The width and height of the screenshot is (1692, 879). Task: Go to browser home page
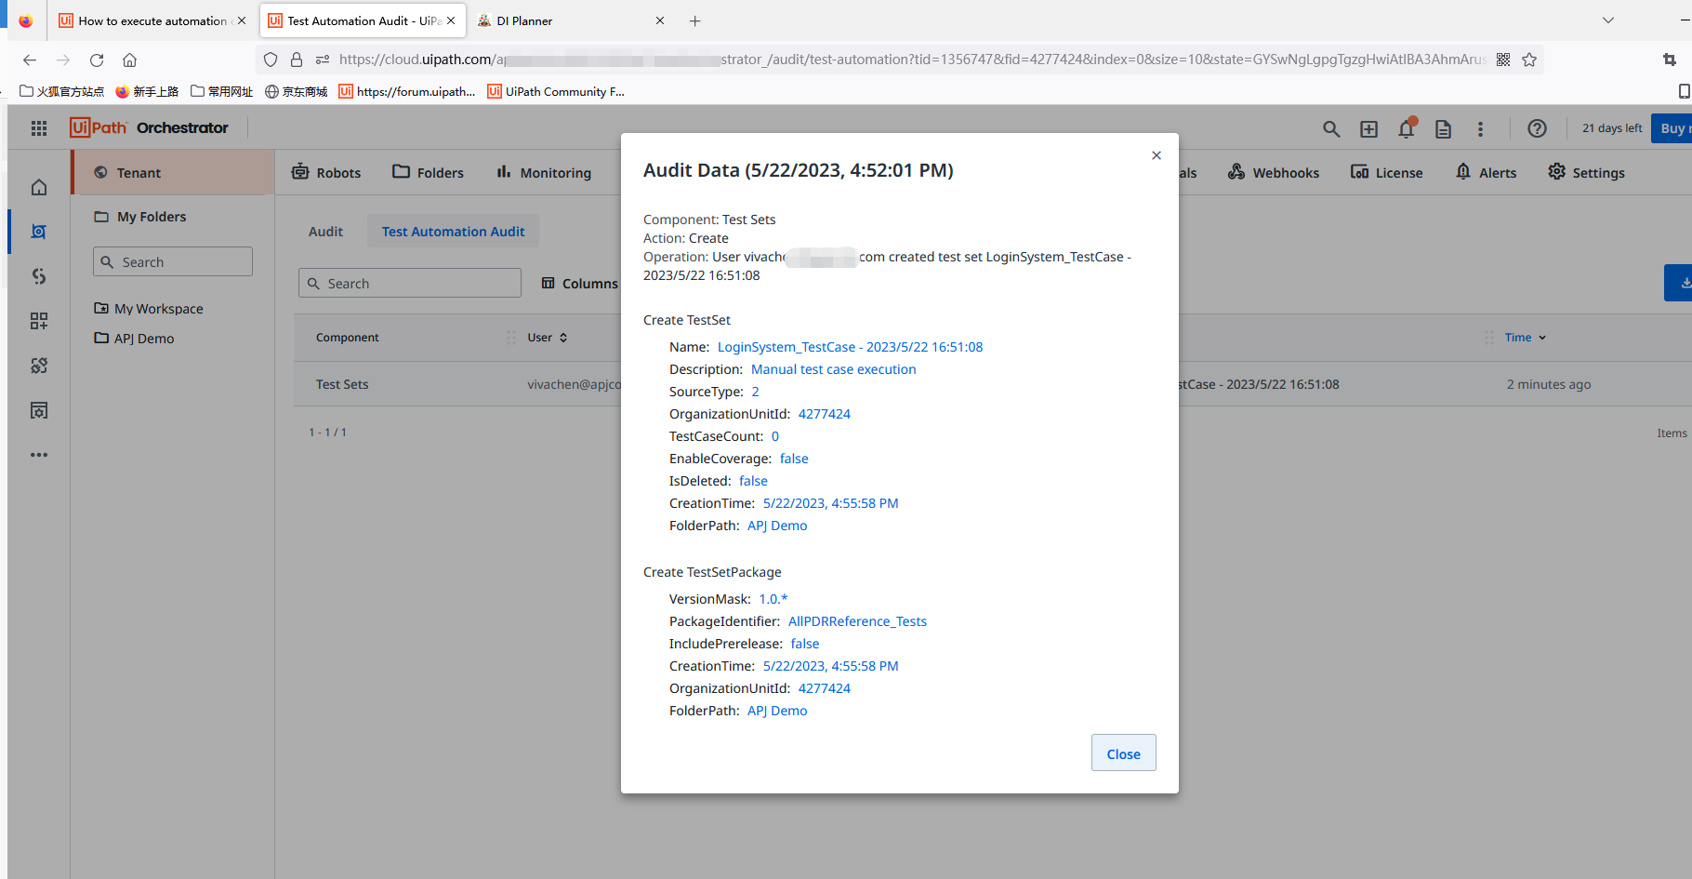click(x=129, y=60)
